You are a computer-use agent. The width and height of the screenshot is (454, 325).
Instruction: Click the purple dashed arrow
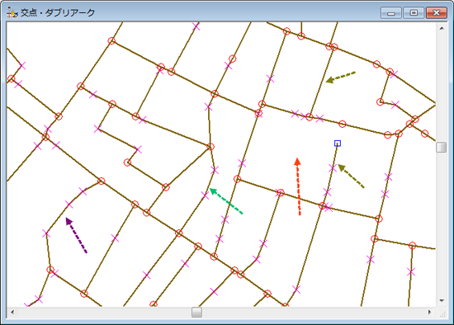click(x=76, y=235)
